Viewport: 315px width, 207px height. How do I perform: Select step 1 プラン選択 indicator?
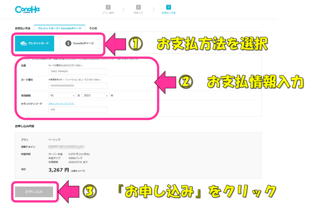click(x=108, y=10)
